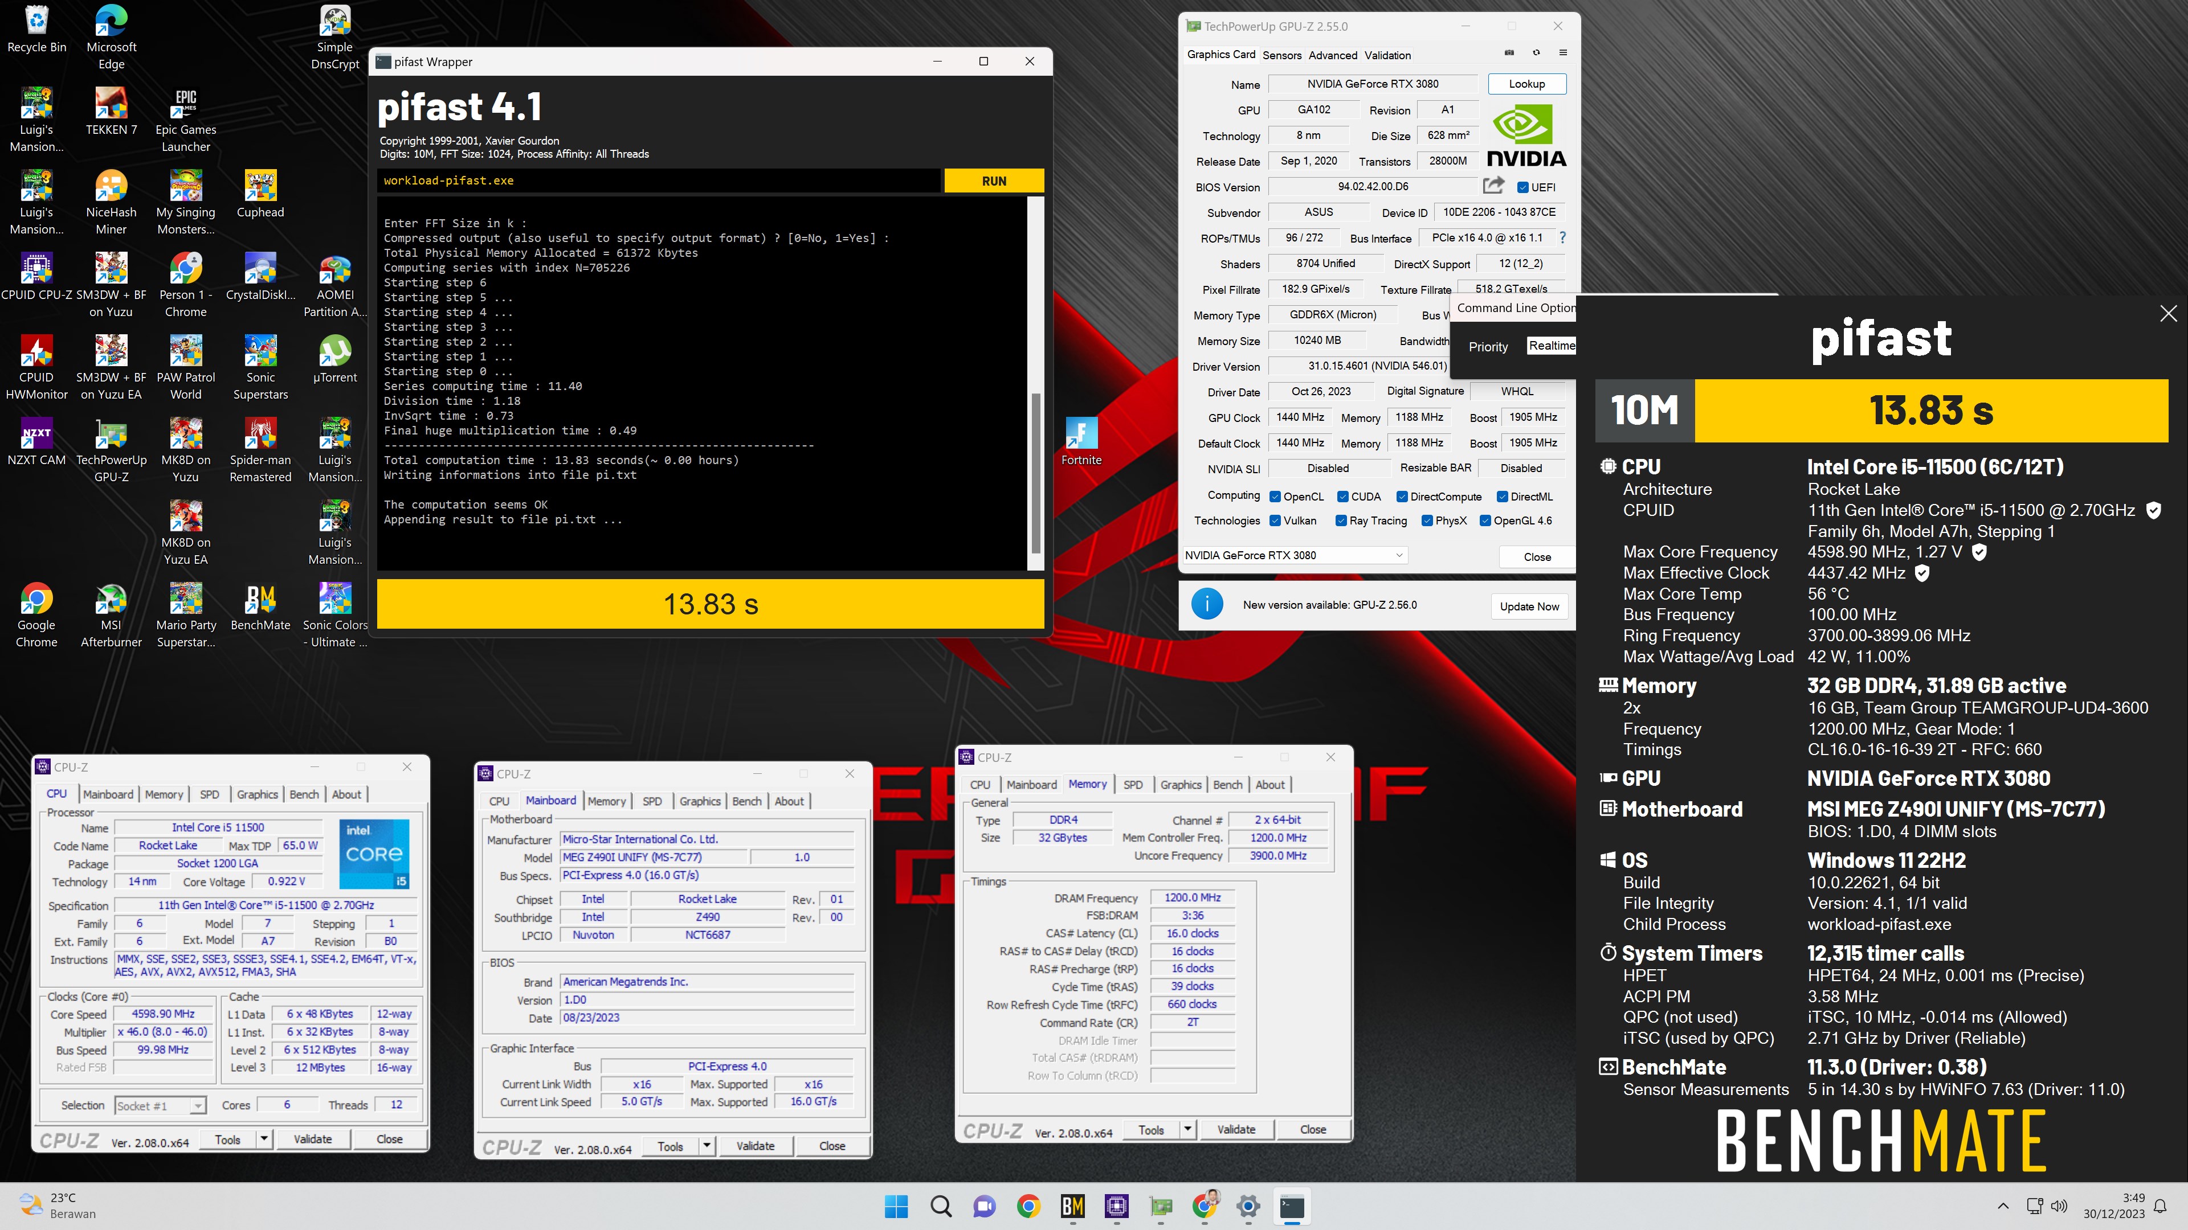Toggle PhysX checkbox in GPU-Z
This screenshot has height=1230, width=2188.
point(1427,520)
